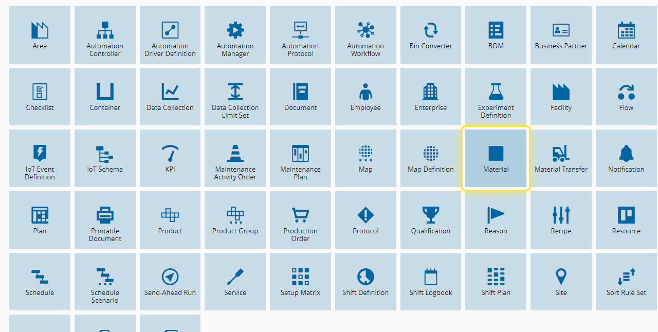Open the highlighted Material tile
658x332 pixels.
pos(496,158)
